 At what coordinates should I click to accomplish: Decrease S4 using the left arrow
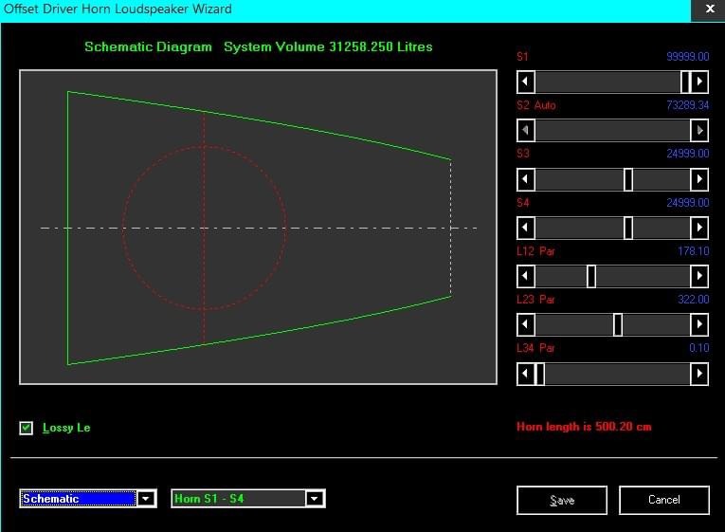tap(526, 228)
